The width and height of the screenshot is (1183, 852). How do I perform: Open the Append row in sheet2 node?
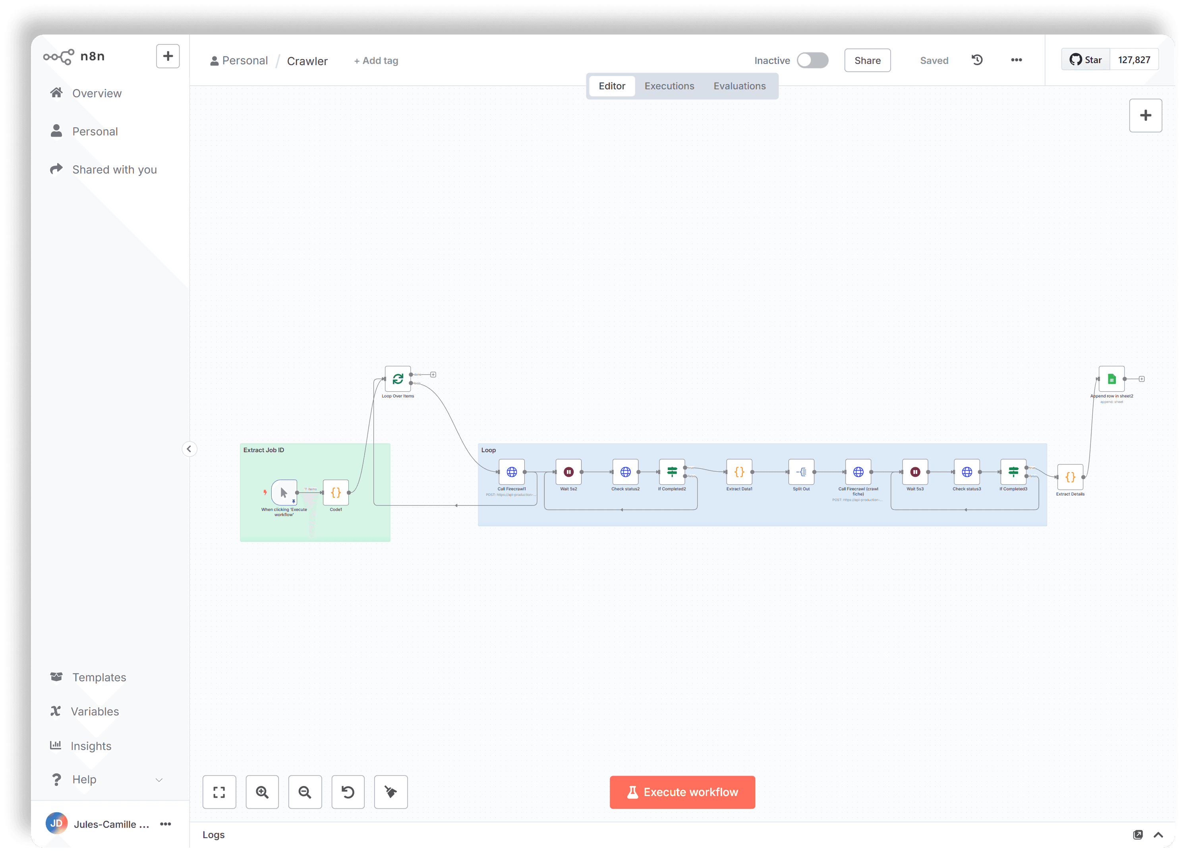(1111, 380)
